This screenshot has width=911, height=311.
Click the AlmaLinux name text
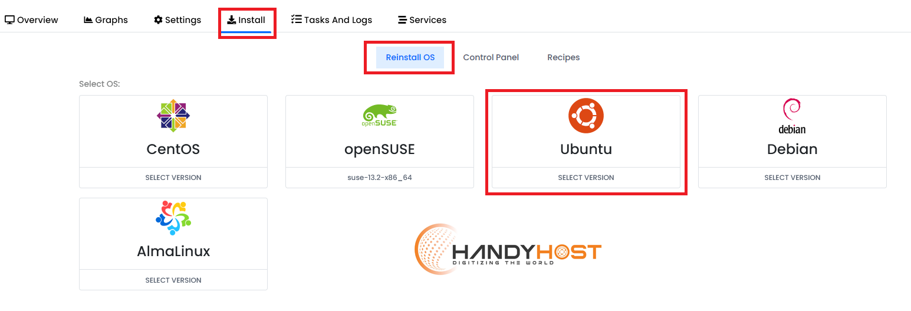[x=173, y=251]
